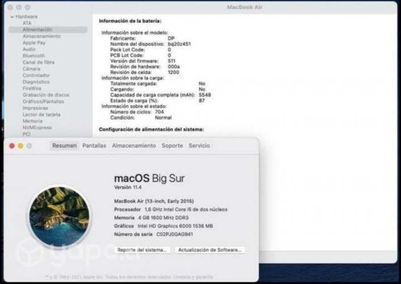This screenshot has width=401, height=284.
Task: Open Grabación de discos entry
Action: click(46, 95)
